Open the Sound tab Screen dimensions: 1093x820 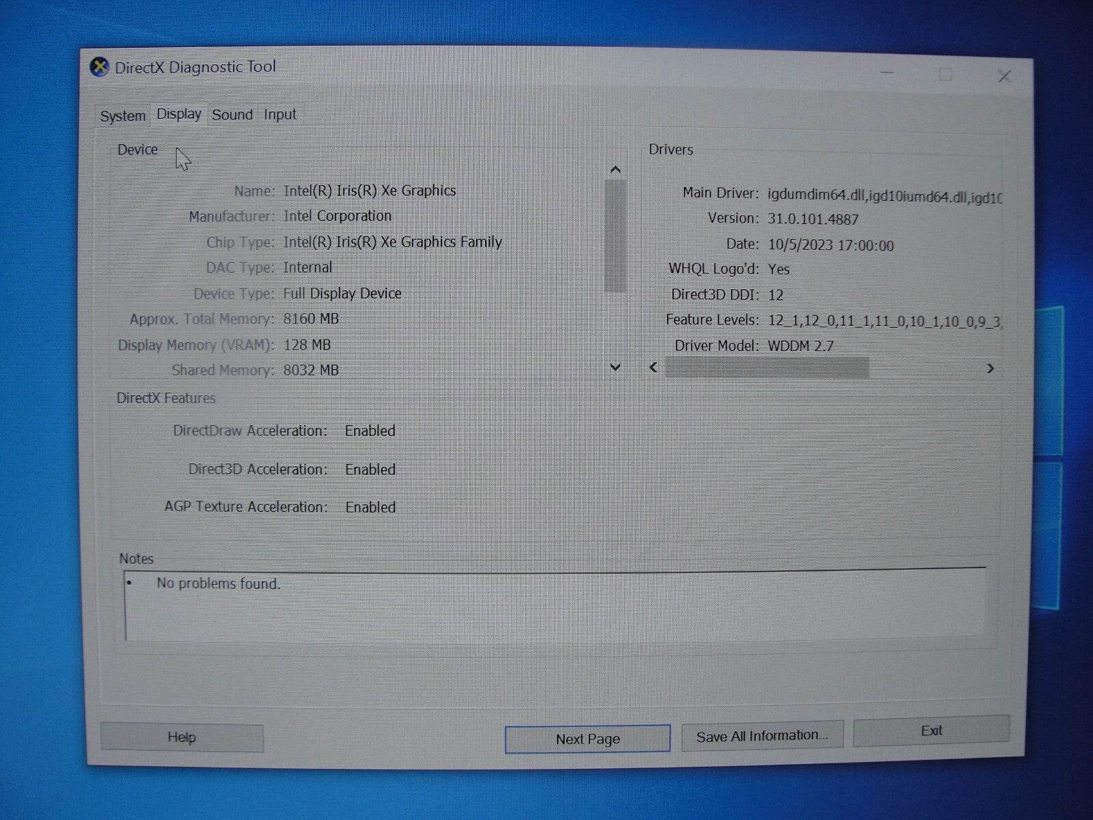click(232, 115)
